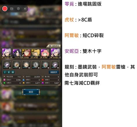
Task: Select the pink-haired fifth hero portrait
Action: click(x=45, y=54)
